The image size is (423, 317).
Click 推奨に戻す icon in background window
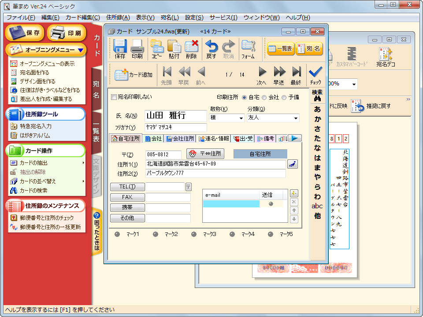point(371,106)
